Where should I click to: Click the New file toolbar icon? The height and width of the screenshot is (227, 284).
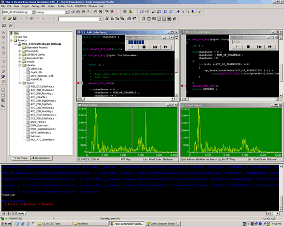coord(4,19)
